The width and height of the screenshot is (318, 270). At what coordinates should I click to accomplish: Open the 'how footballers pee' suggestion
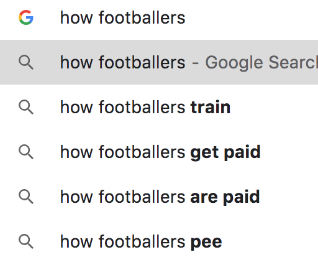tap(159, 241)
